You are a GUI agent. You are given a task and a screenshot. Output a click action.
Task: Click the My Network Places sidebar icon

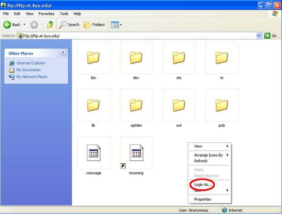(x=12, y=77)
